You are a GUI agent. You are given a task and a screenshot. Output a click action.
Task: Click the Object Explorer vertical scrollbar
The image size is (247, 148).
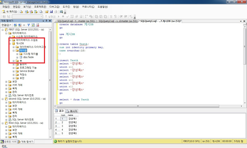pyautogui.click(x=50, y=80)
